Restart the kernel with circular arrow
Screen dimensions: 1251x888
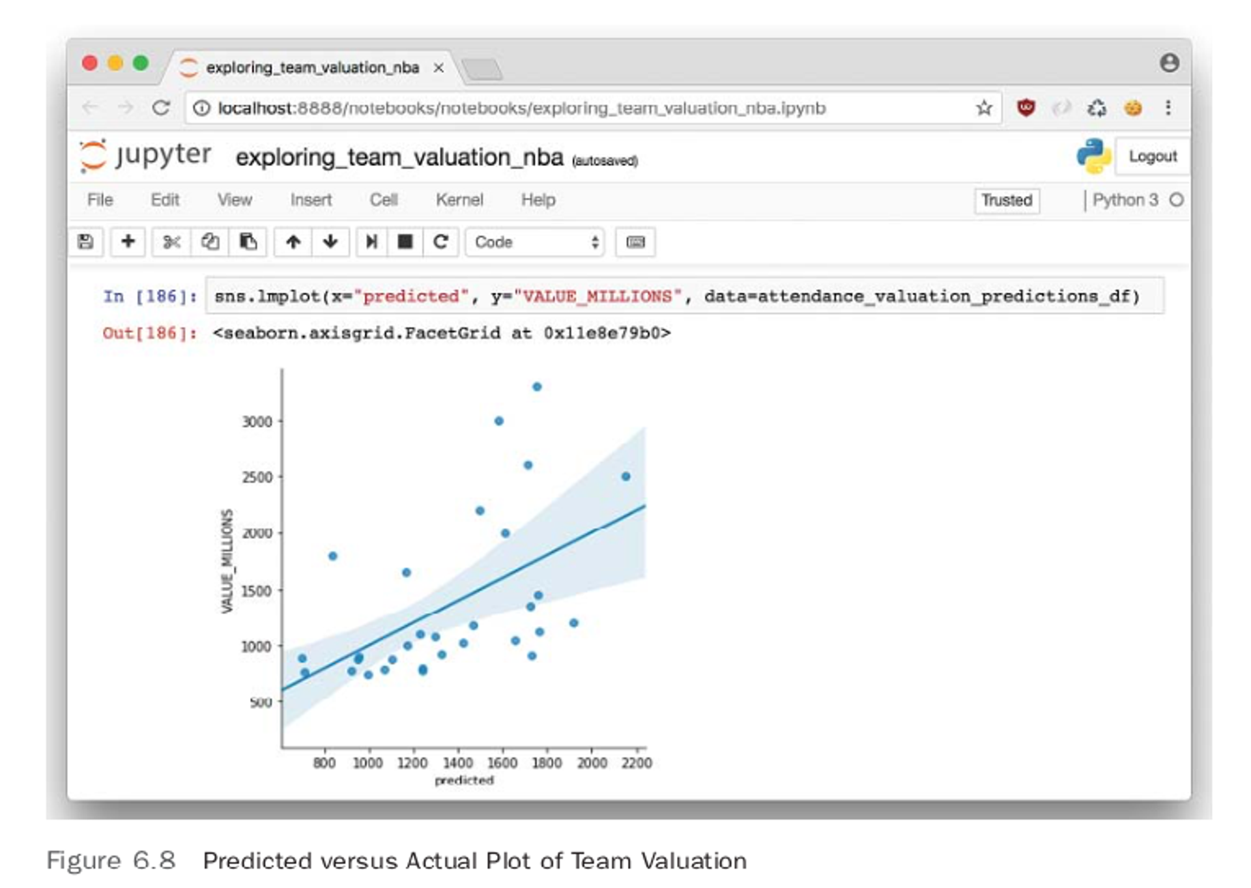coord(441,242)
